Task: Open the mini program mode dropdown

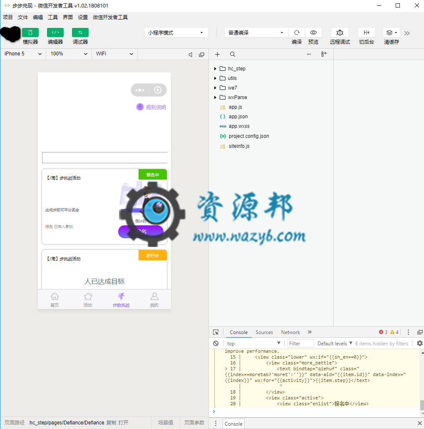Action: [x=176, y=32]
